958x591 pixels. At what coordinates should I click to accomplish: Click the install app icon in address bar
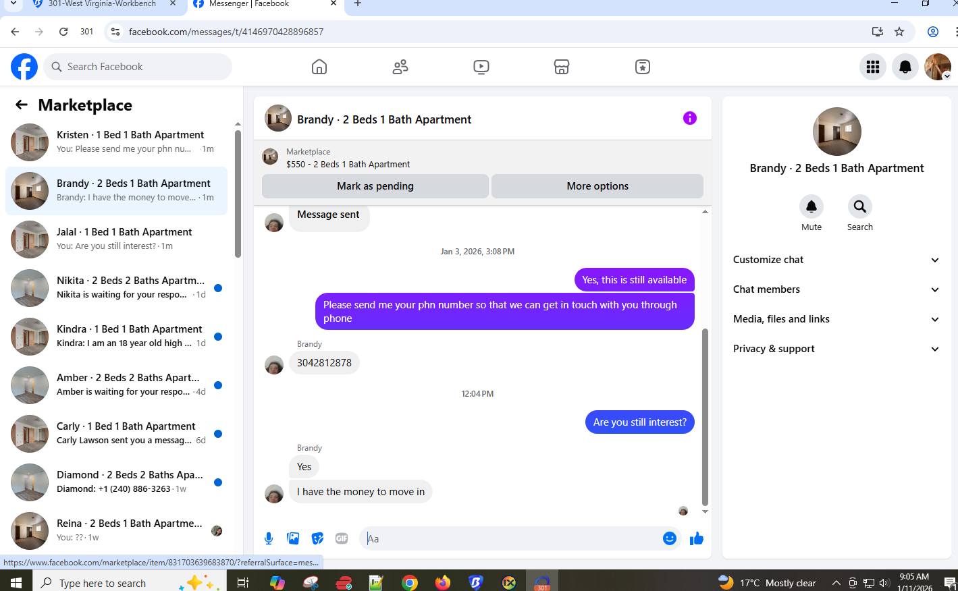878,32
